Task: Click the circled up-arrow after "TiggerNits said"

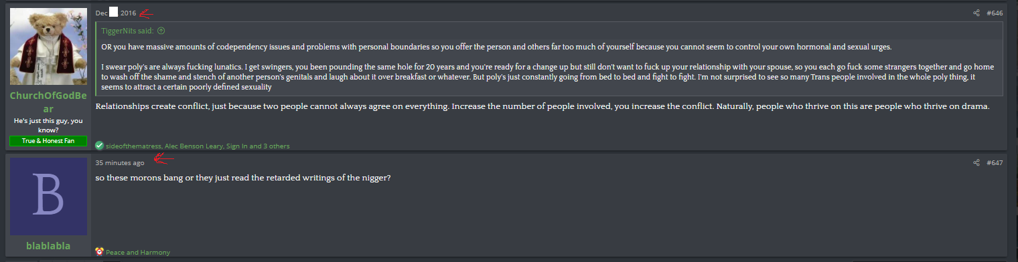Action: pos(161,31)
